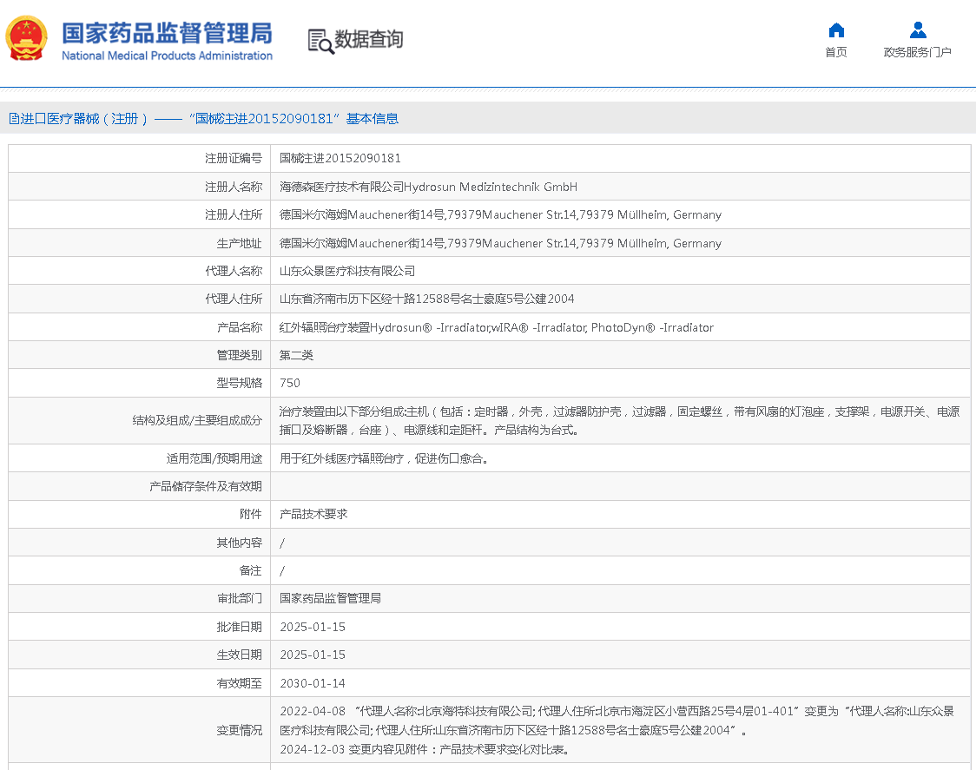Viewport: 976px width, 770px height.
Task: Select the 生效日期 value 2025-01-15
Action: coord(313,655)
